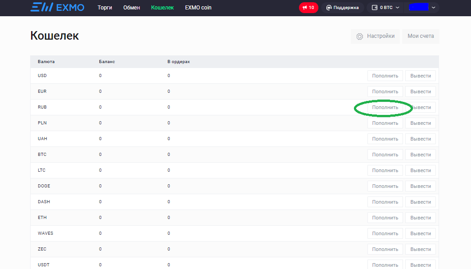Open notifications megaphone badge showing 10
The height and width of the screenshot is (269, 471).
(304, 8)
